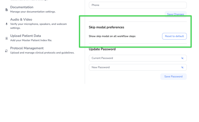Show the Current Password text

182,58
